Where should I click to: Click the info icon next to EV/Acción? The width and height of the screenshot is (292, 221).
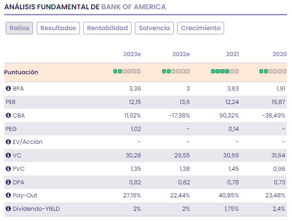click(x=8, y=142)
